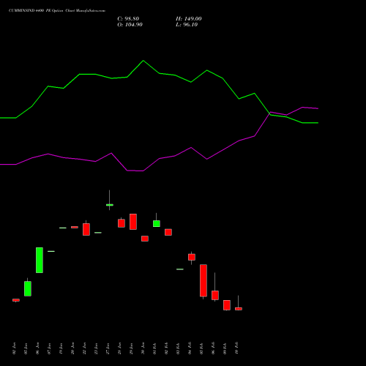The height and width of the screenshot is (366, 366).
Task: Click the tall green candle on 06 Jan
Action: click(40, 260)
